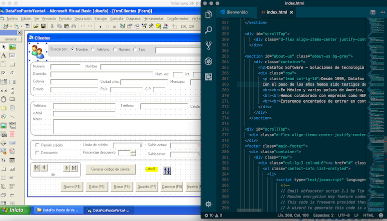Select the Nombre radio button
Image resolution: width=387 pixels, height=221 pixels.
pyautogui.click(x=72, y=49)
